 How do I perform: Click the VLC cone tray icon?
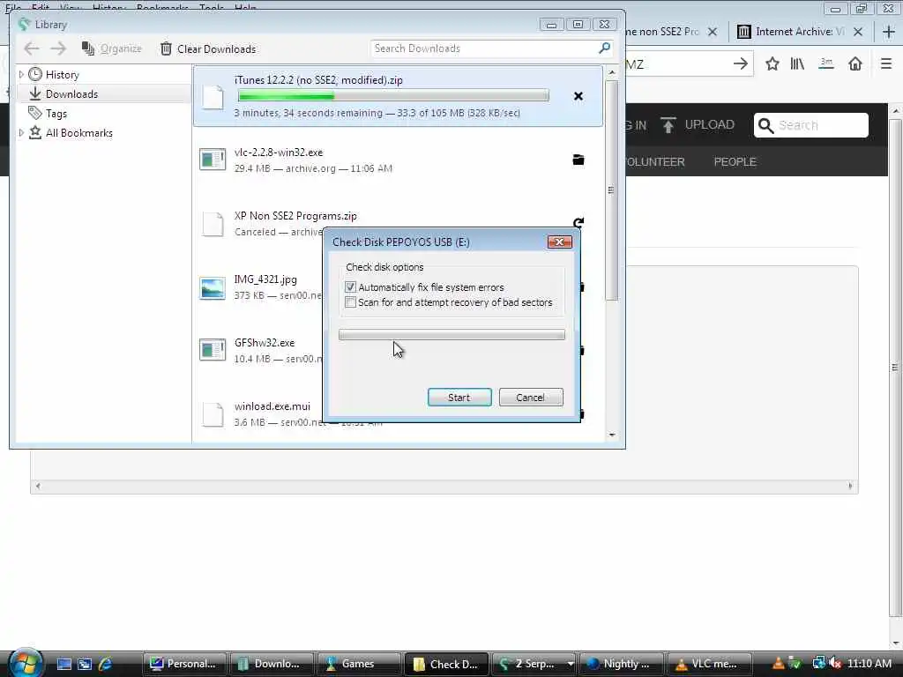[x=778, y=664]
